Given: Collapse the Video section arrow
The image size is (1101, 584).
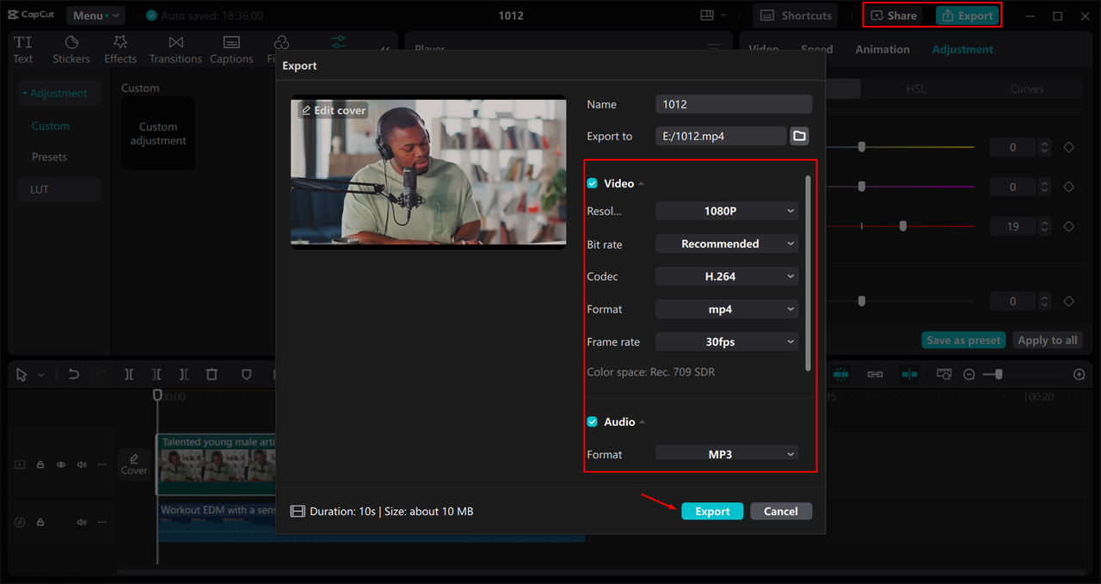Looking at the screenshot, I should coord(641,184).
